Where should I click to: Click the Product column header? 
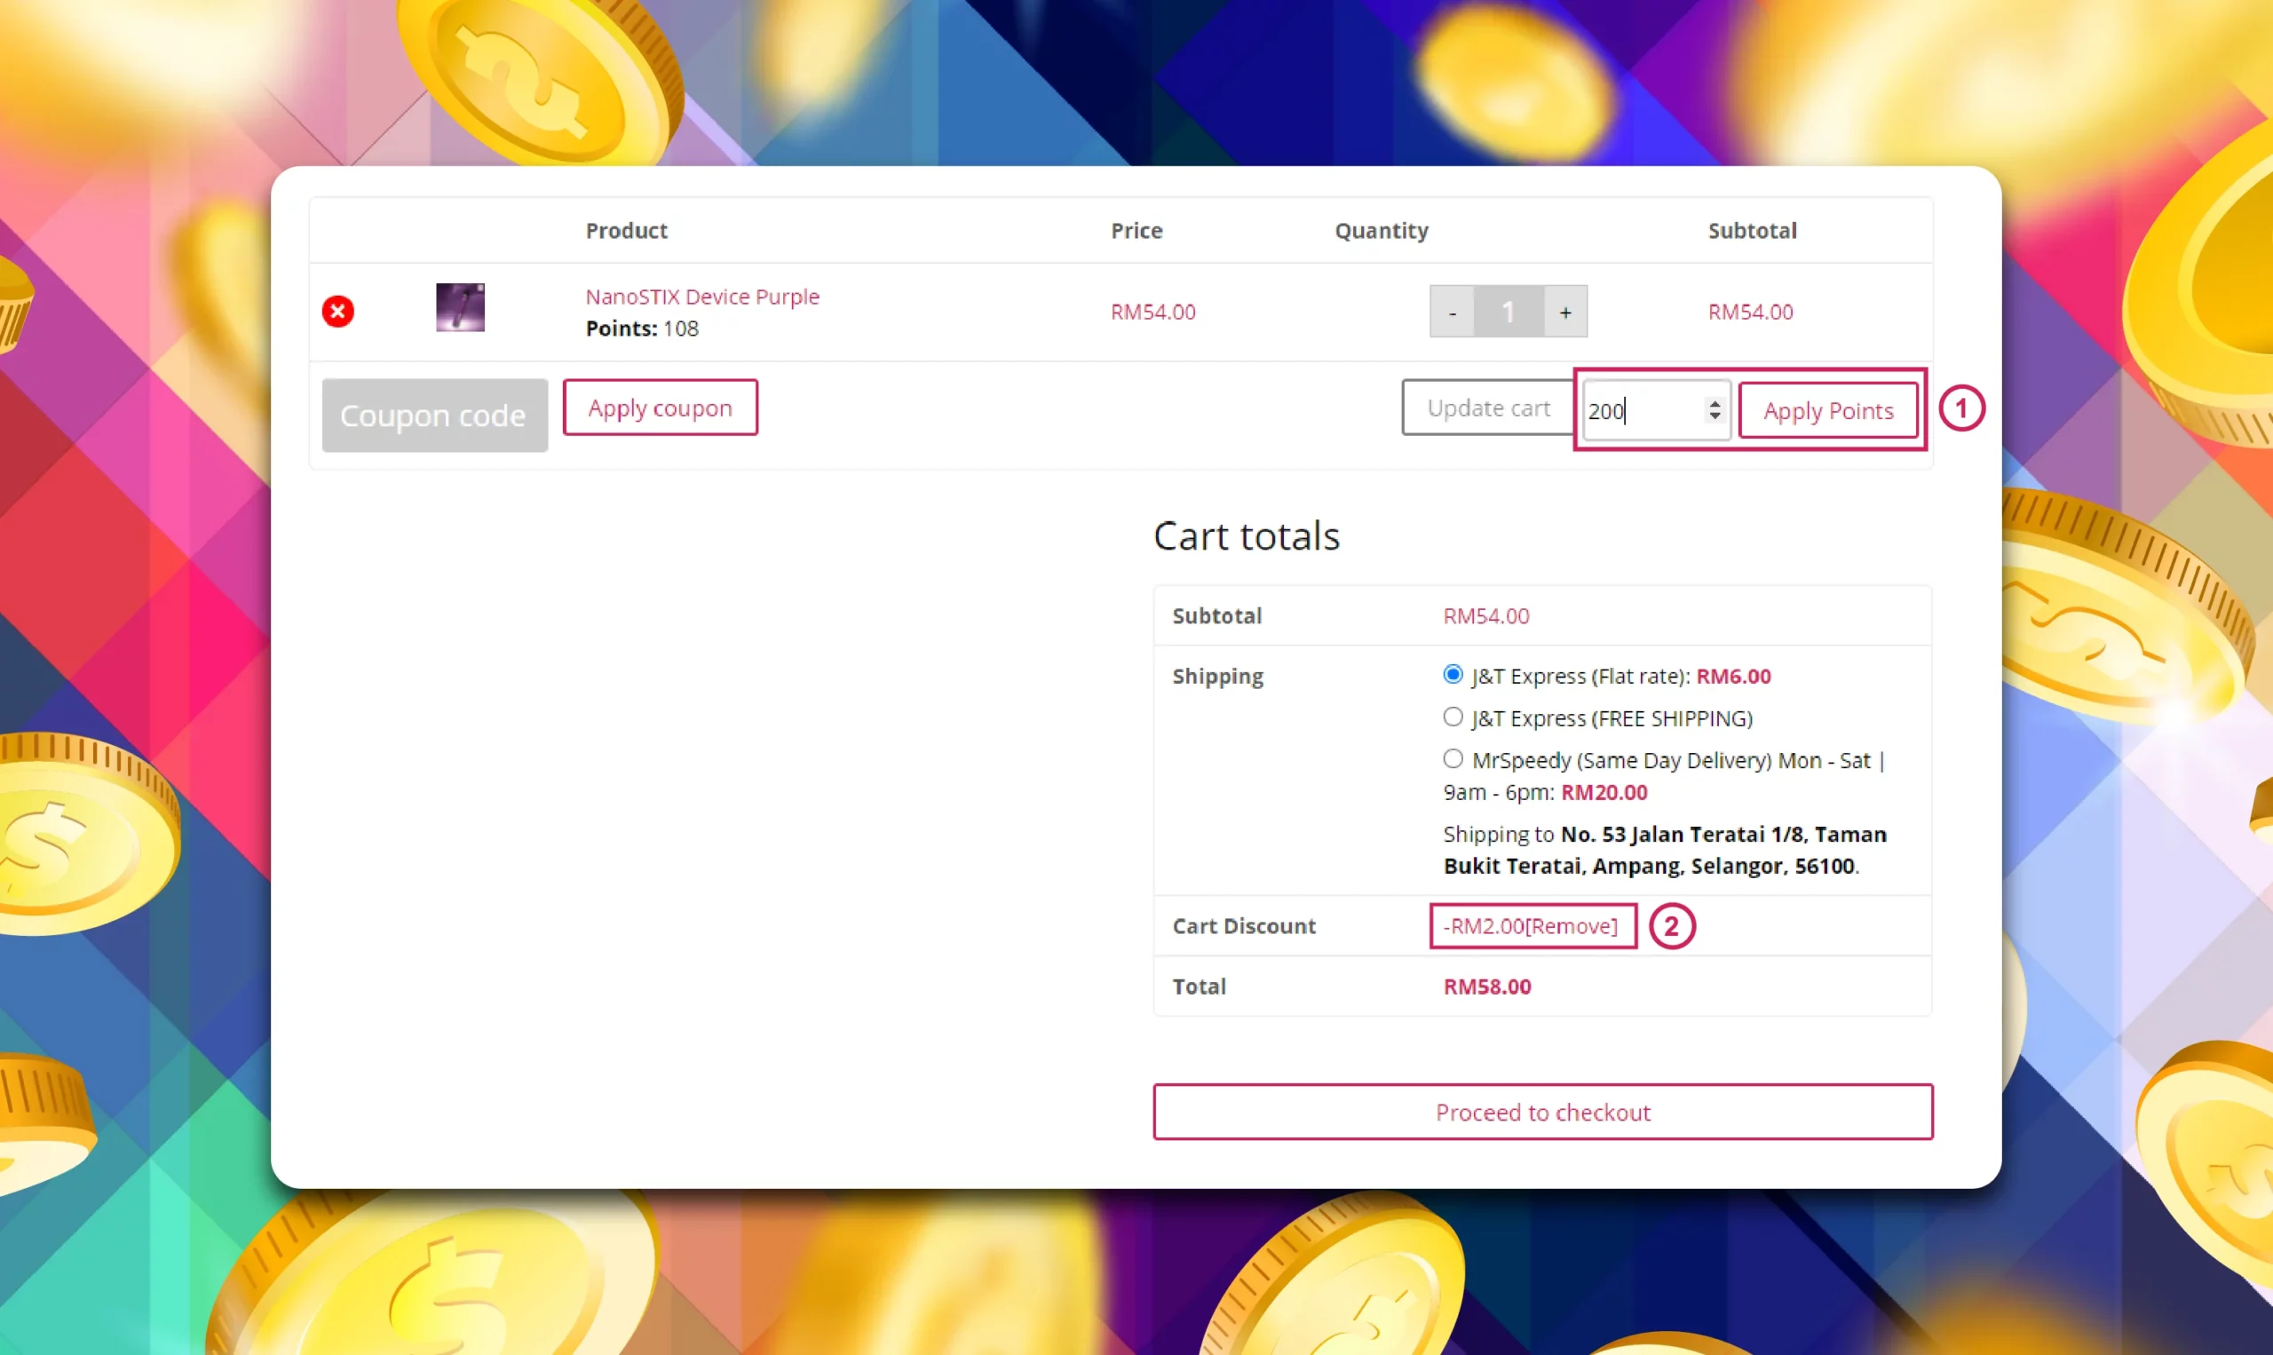point(626,230)
